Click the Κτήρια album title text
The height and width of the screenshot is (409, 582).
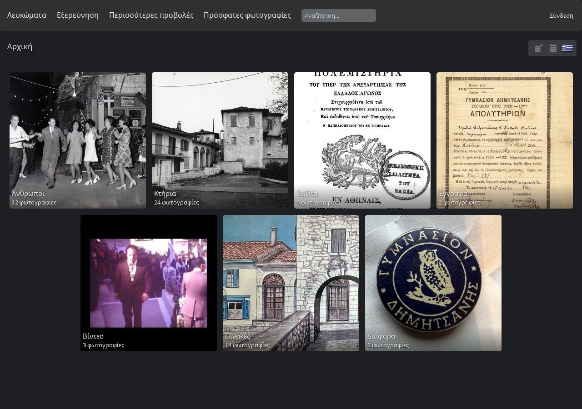(x=165, y=194)
